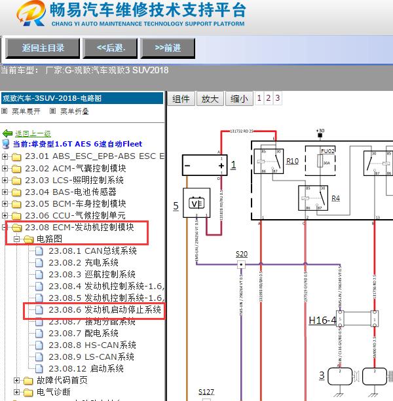Image resolution: width=393 pixels, height=401 pixels.
Task: Click the page icon of 23.08.2 充电系统
Action: click(x=39, y=262)
